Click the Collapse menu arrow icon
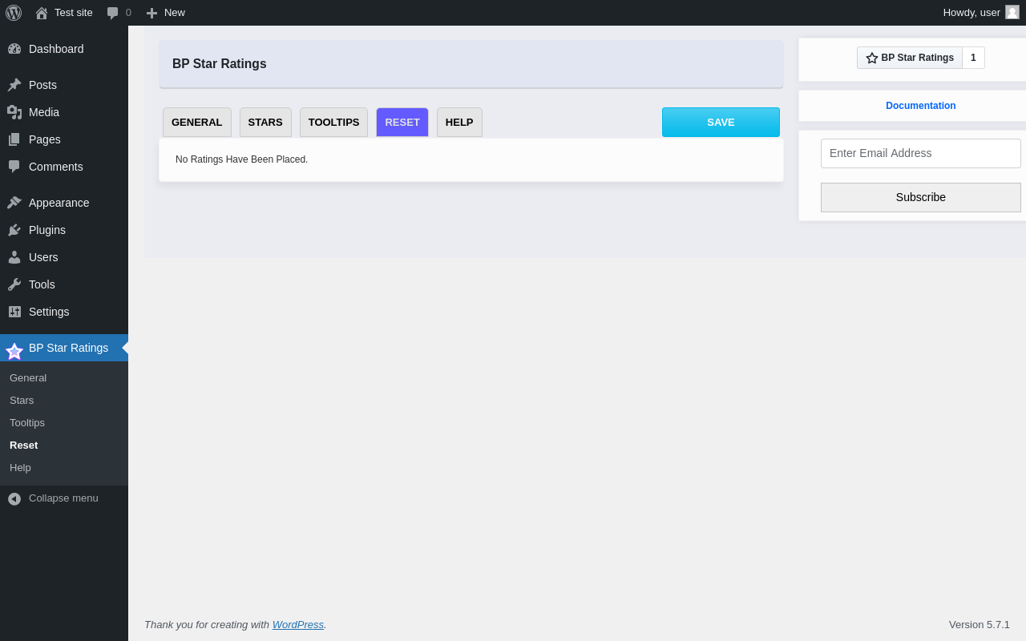The width and height of the screenshot is (1026, 641). [14, 498]
